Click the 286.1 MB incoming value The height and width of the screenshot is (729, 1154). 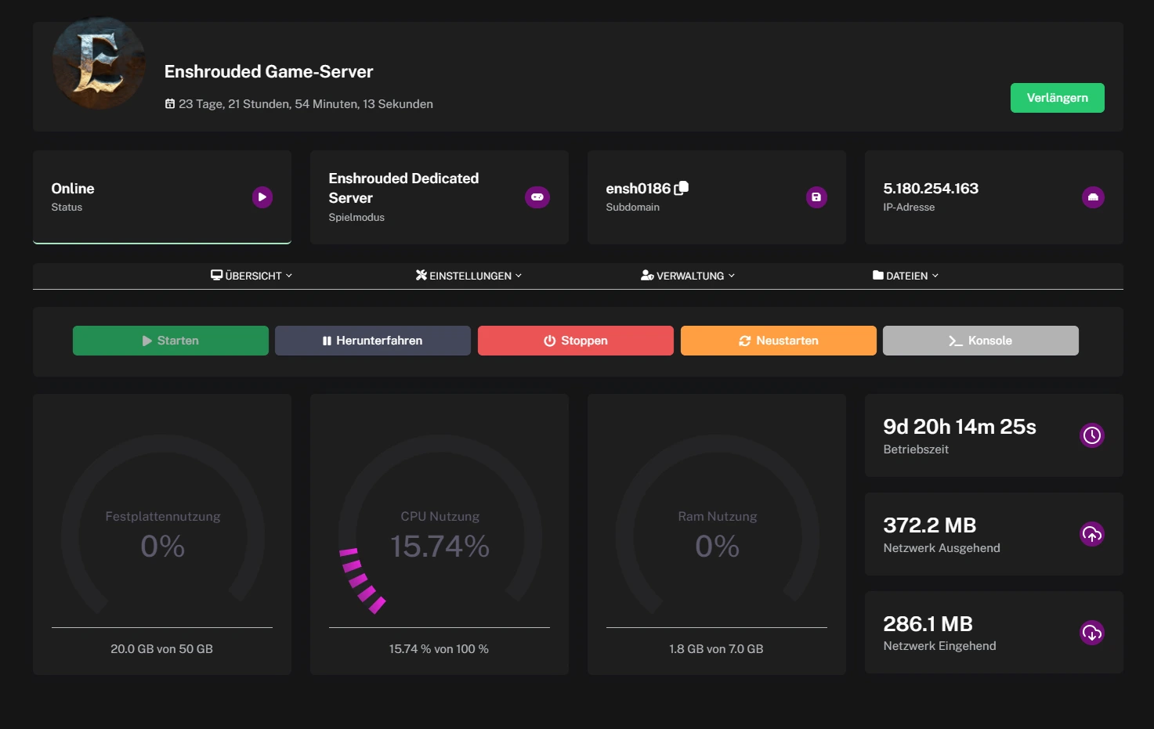pos(928,624)
